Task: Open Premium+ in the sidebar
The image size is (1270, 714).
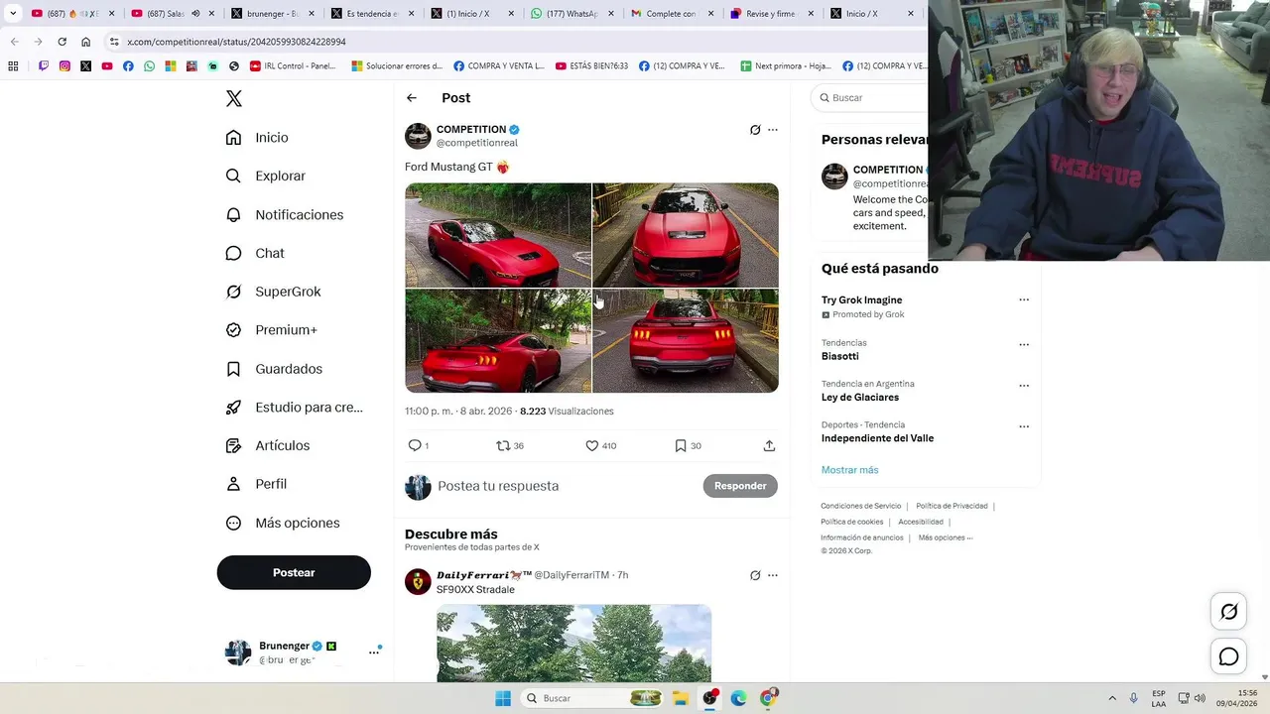Action: click(272, 330)
